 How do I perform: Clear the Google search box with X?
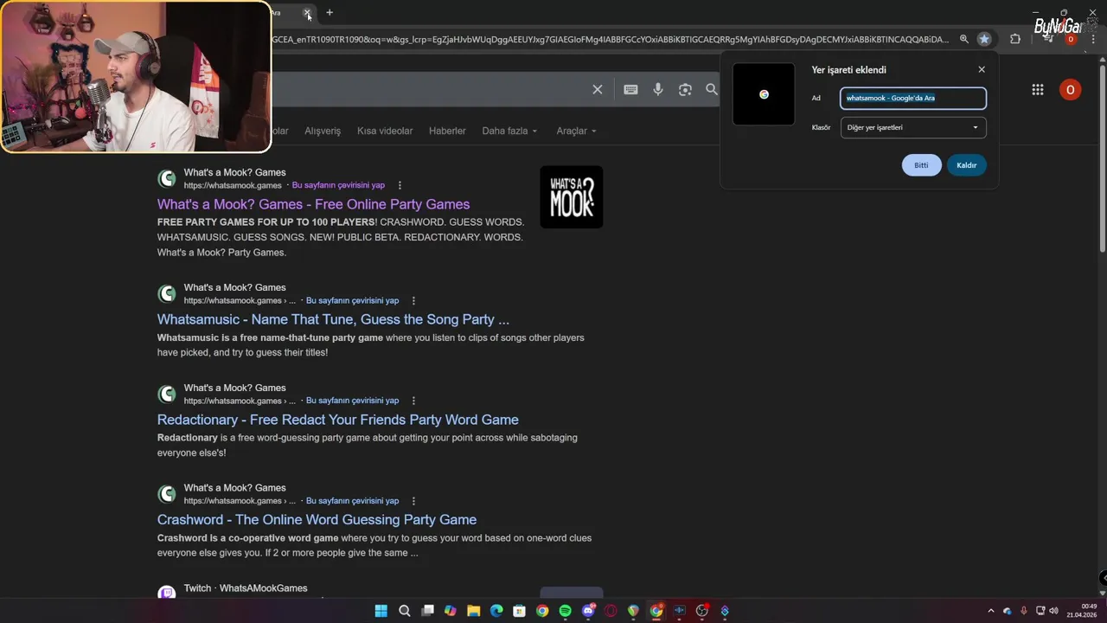tap(597, 89)
